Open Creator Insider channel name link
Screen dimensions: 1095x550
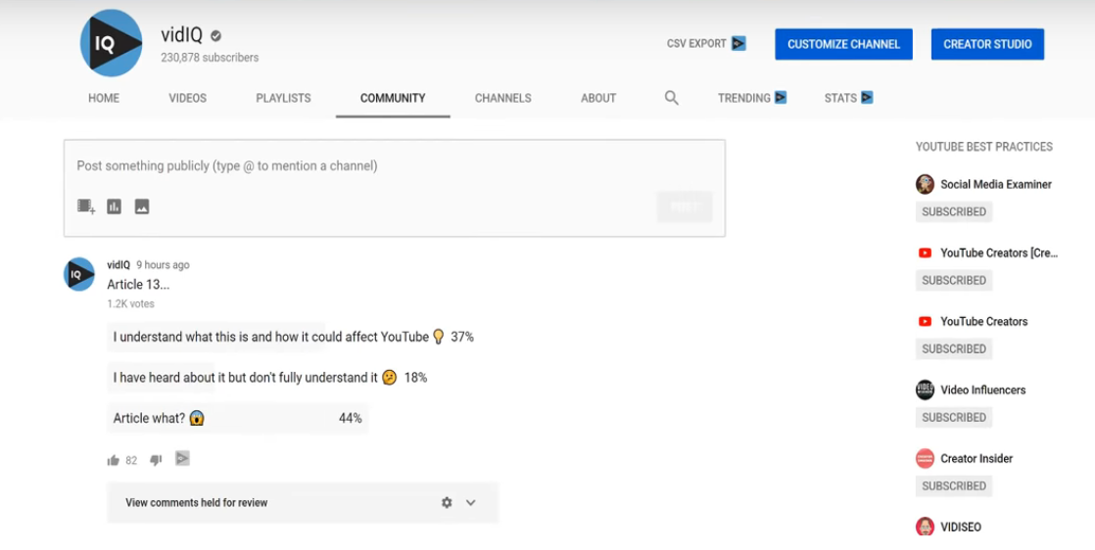click(976, 459)
